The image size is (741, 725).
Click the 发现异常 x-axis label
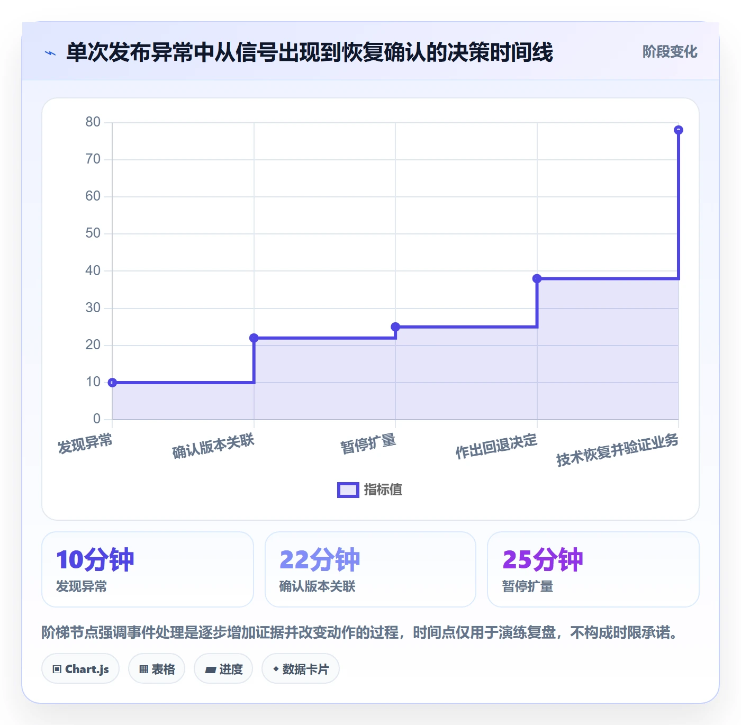85,443
